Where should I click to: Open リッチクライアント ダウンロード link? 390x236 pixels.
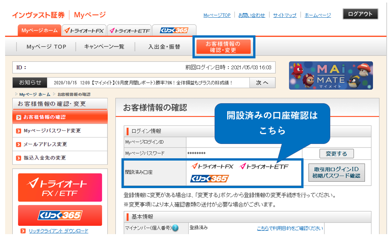click(x=59, y=231)
